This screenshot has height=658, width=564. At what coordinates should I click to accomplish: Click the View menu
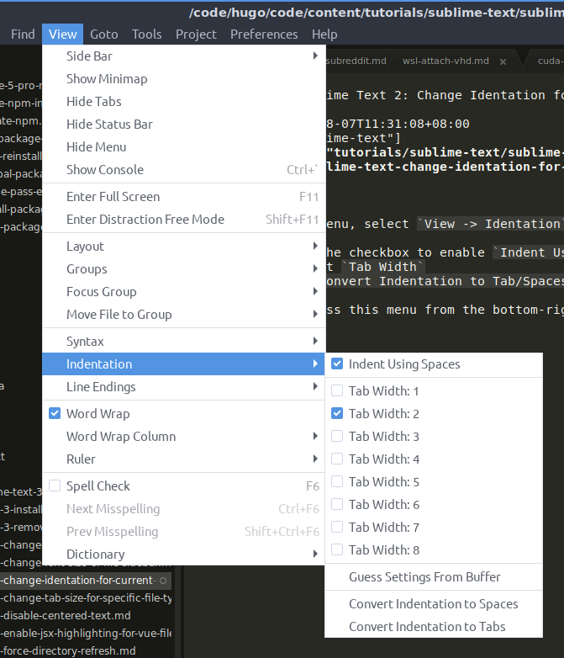(62, 34)
